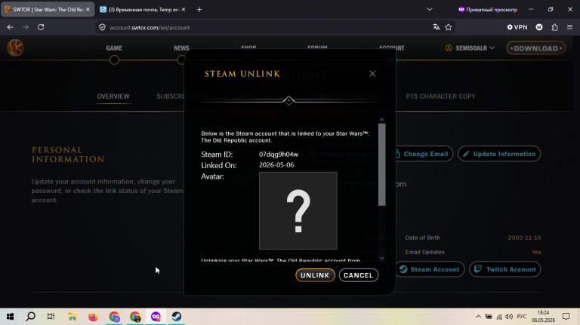Close the Temp email browser tab
This screenshot has width=580, height=325.
184,10
